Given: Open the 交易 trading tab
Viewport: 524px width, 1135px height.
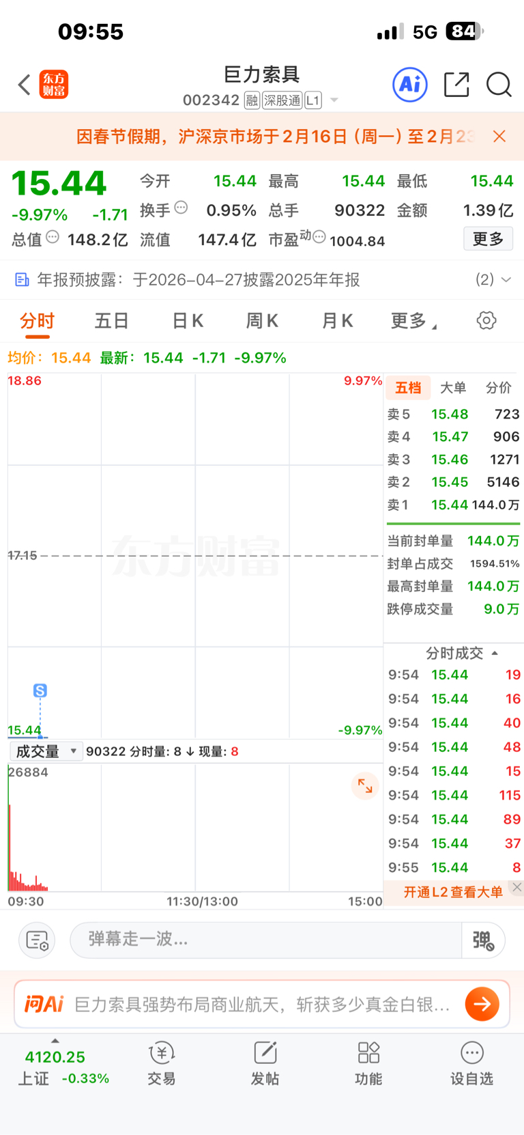Looking at the screenshot, I should point(162,1064).
